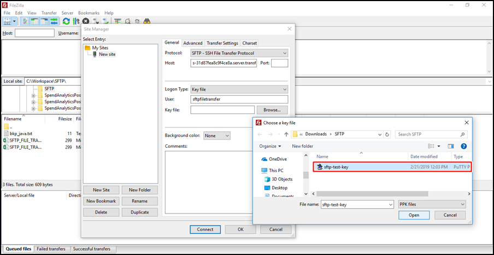The height and width of the screenshot is (255, 494).
Task: Toggle the transfer queue display
Action: [54, 21]
